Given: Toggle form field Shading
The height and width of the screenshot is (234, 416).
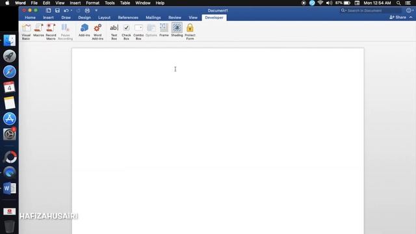Looking at the screenshot, I should (x=177, y=30).
